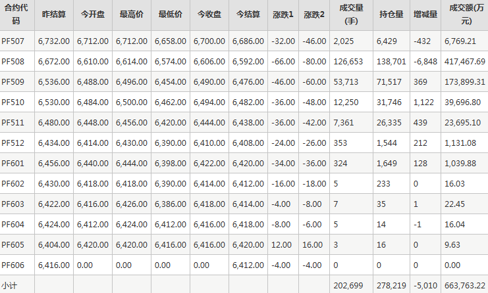Click the 最高价 column header
The height and width of the screenshot is (293, 488).
tap(132, 14)
